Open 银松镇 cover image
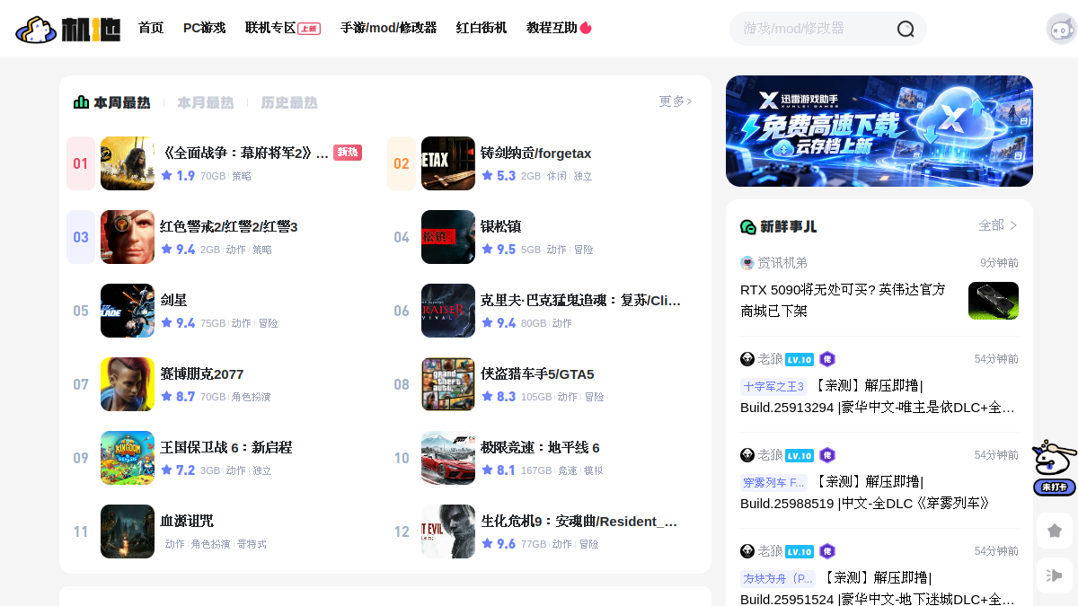 click(448, 237)
